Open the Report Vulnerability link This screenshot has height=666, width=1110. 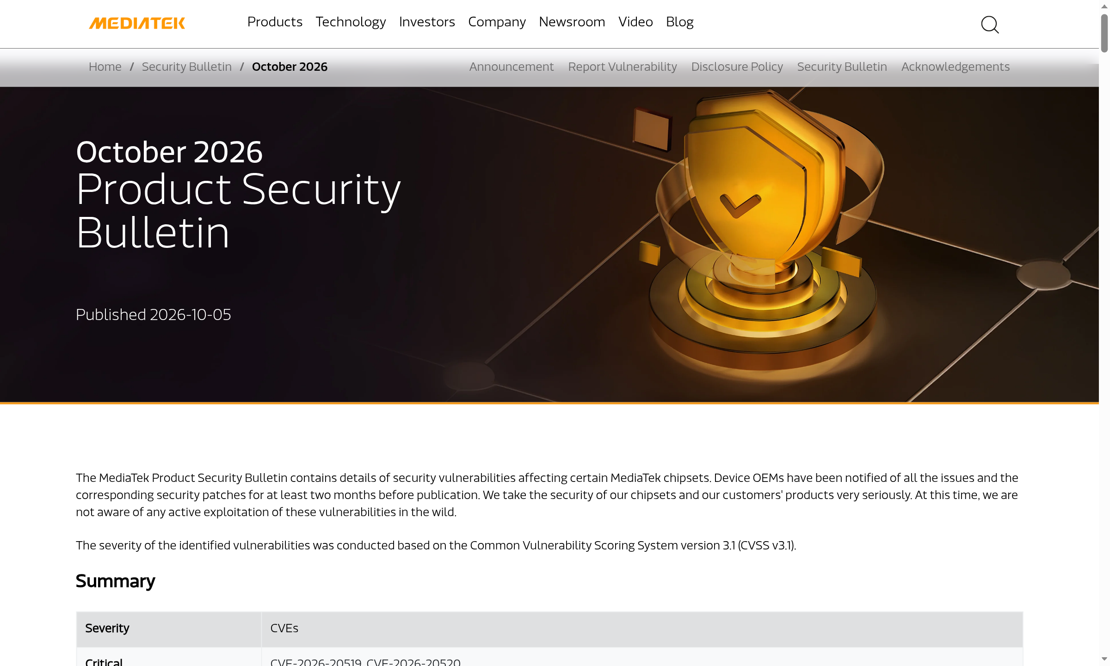point(623,67)
